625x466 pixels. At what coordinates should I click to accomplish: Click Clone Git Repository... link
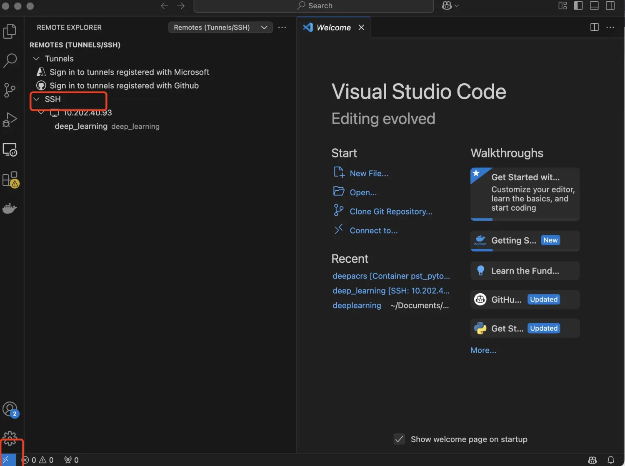[391, 212]
